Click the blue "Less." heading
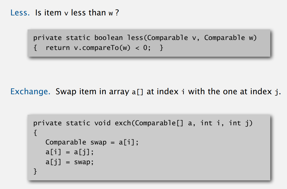 [20, 13]
